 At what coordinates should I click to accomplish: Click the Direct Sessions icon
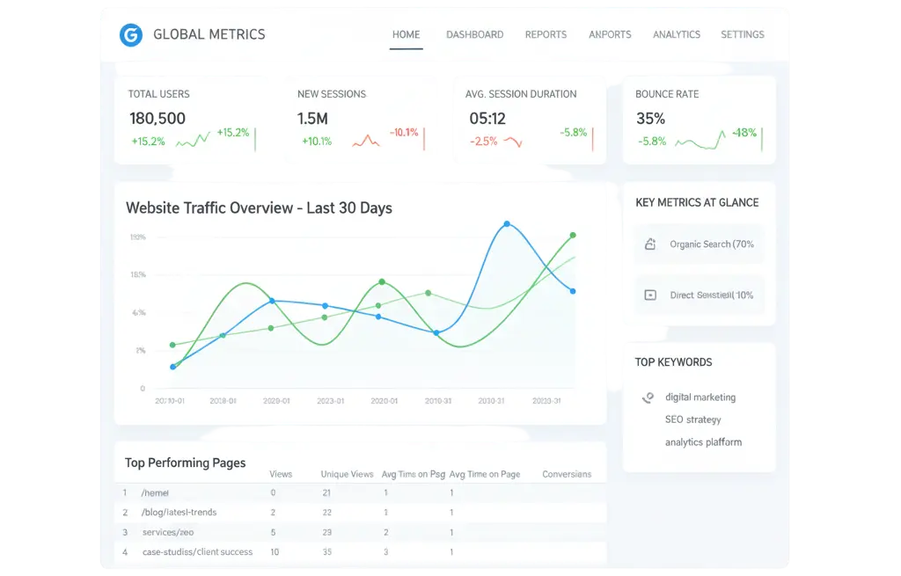650,295
